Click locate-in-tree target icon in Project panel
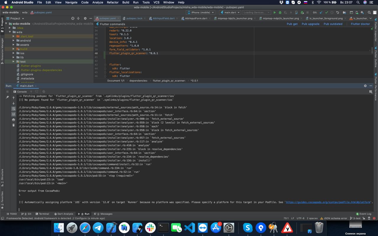The width and height of the screenshot is (378, 236). point(73,18)
